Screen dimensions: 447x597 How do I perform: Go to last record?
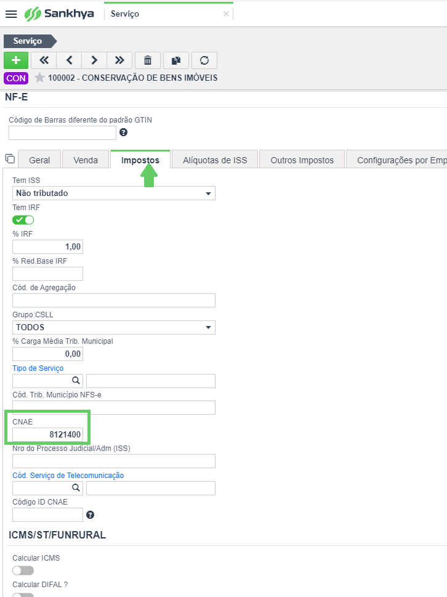click(x=119, y=60)
